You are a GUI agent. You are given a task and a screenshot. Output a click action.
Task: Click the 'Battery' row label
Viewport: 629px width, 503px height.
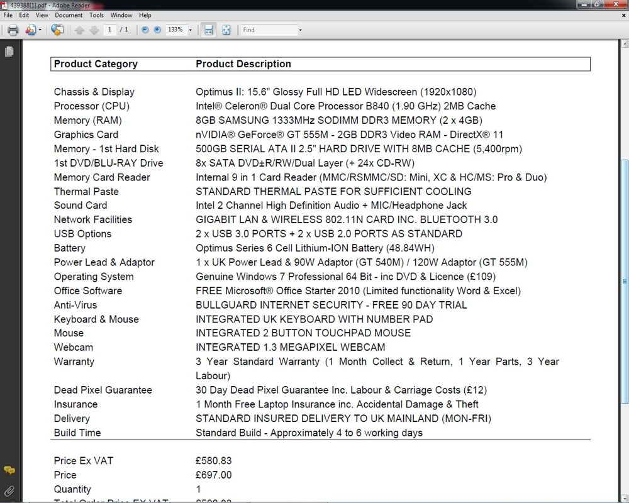(x=70, y=248)
